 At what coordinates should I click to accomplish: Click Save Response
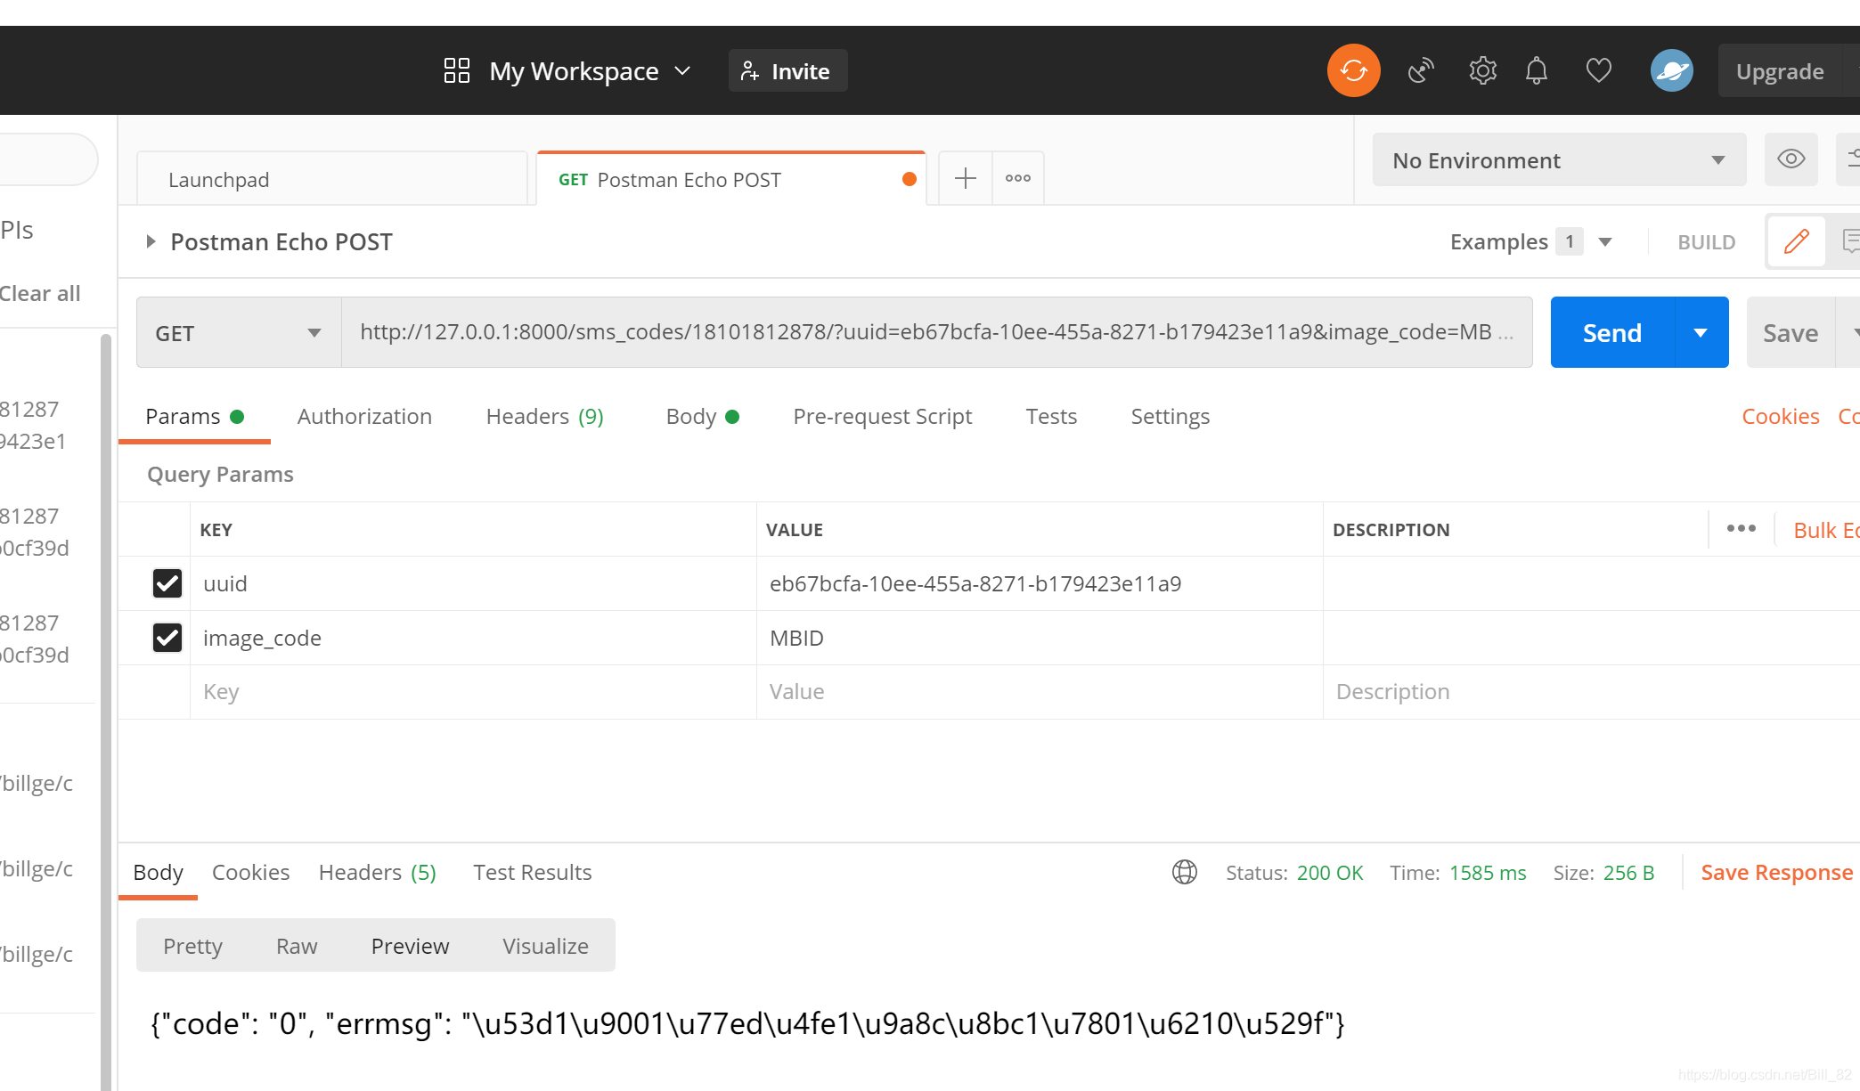pyautogui.click(x=1776, y=872)
